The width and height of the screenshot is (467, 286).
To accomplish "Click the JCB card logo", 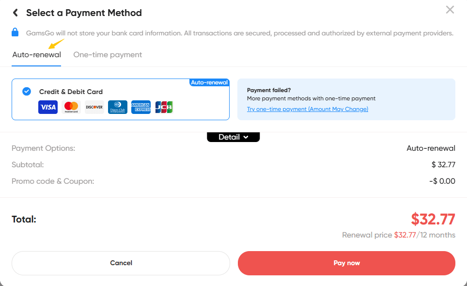I will pos(164,107).
